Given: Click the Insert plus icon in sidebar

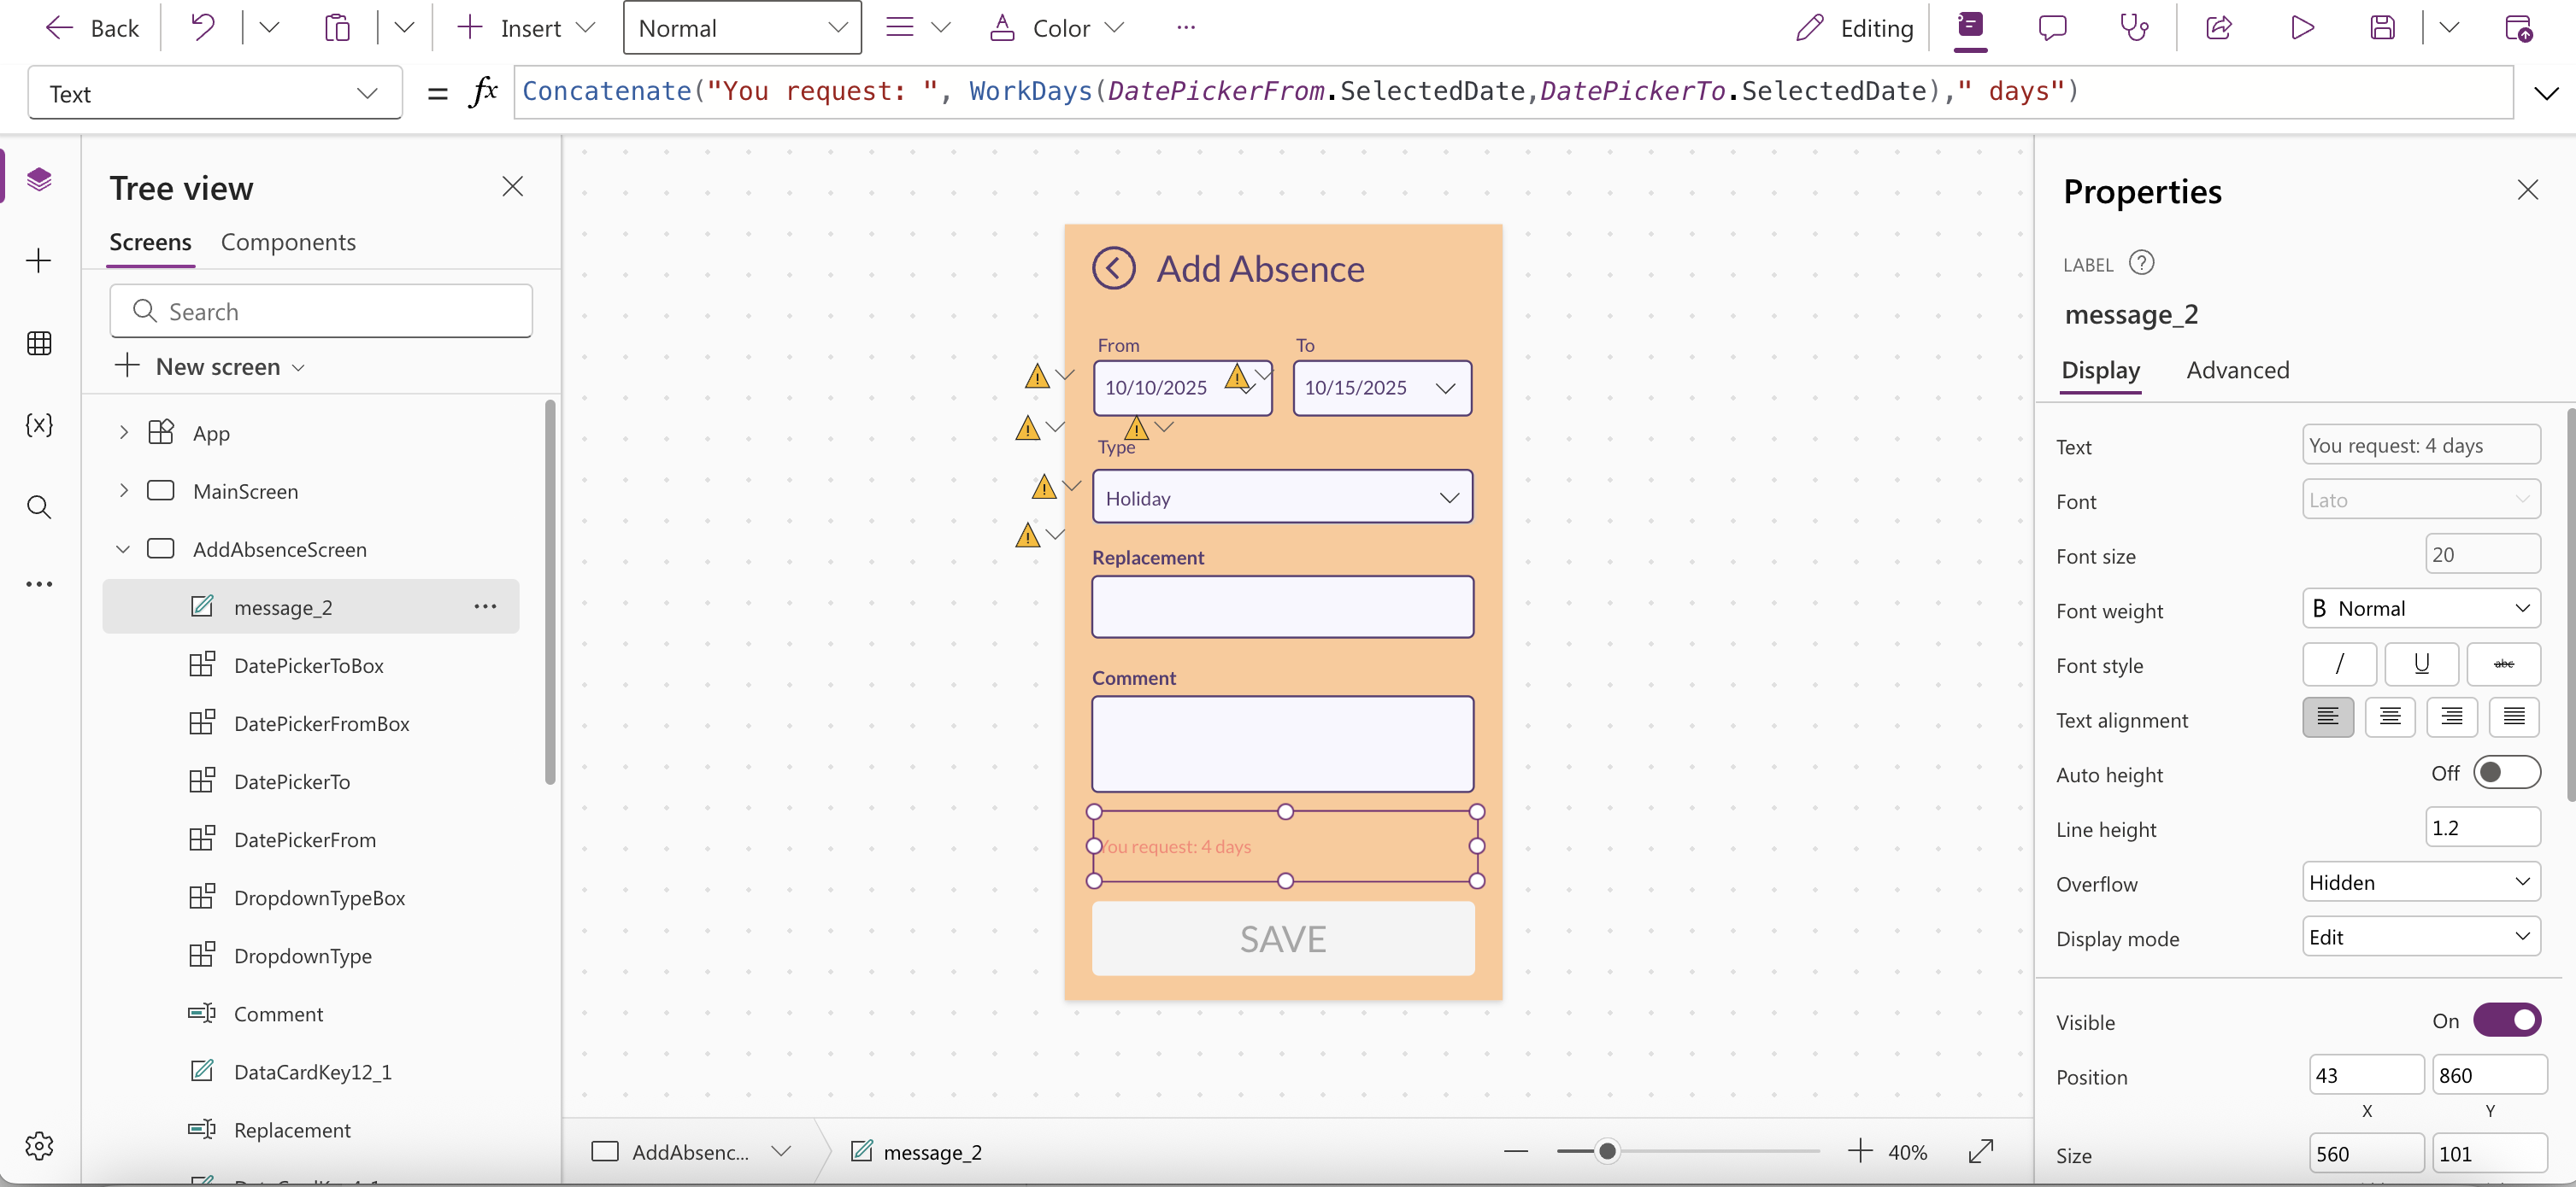Looking at the screenshot, I should 39,260.
